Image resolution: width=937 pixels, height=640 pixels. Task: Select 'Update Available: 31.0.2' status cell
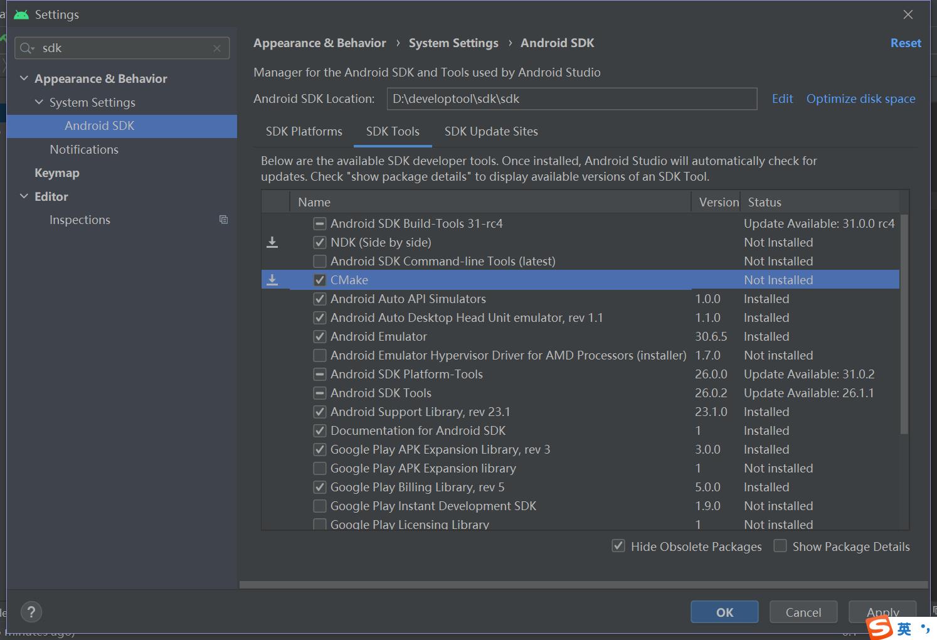[x=809, y=374]
